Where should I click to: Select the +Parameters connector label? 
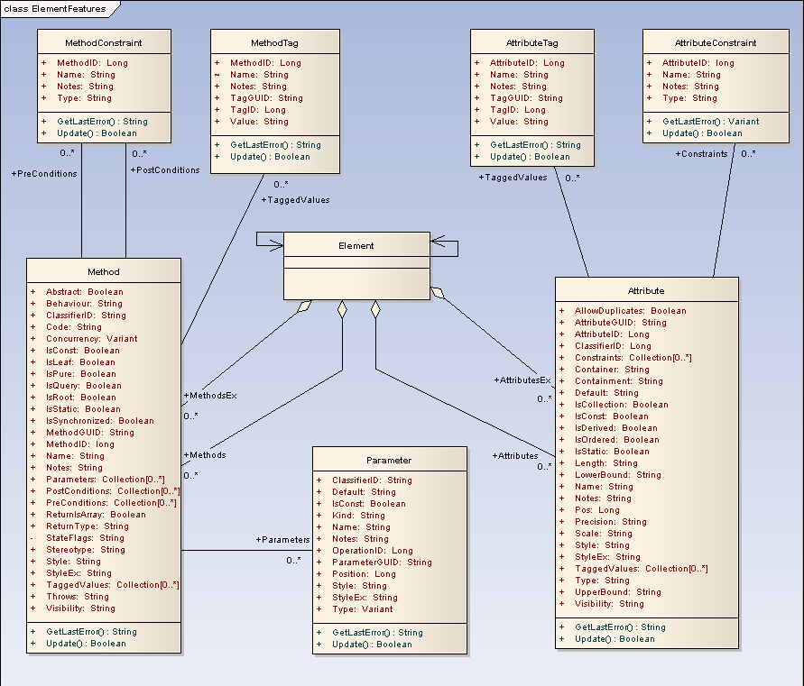[x=282, y=540]
